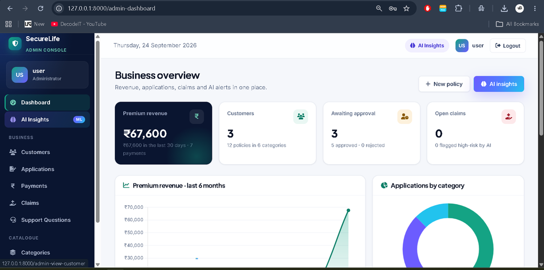Click the sidebar scrollbar down arrow

click(98, 265)
